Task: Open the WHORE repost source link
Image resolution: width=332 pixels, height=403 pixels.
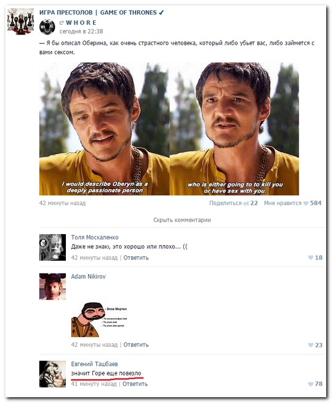Action: pos(81,22)
